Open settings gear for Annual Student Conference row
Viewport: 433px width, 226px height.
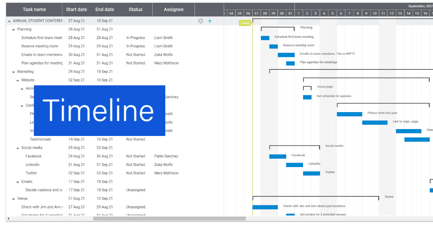(x=201, y=21)
